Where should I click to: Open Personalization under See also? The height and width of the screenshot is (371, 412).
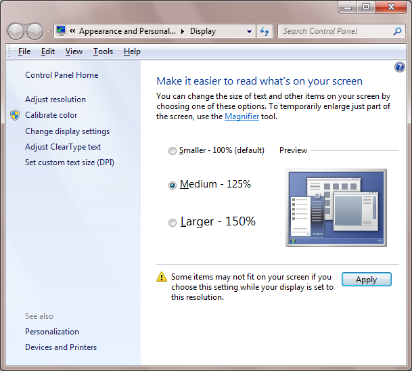pos(52,332)
